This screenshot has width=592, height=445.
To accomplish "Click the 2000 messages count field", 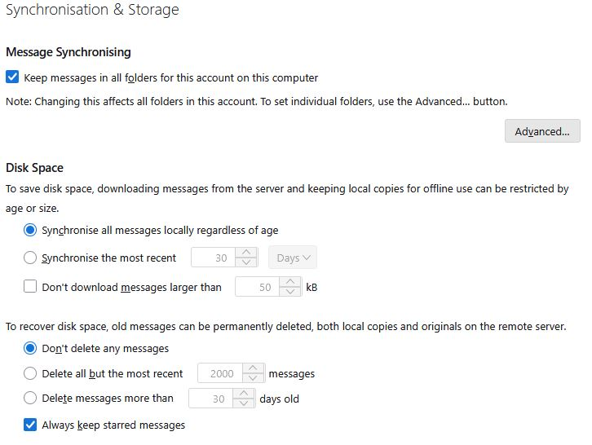I will [220, 374].
